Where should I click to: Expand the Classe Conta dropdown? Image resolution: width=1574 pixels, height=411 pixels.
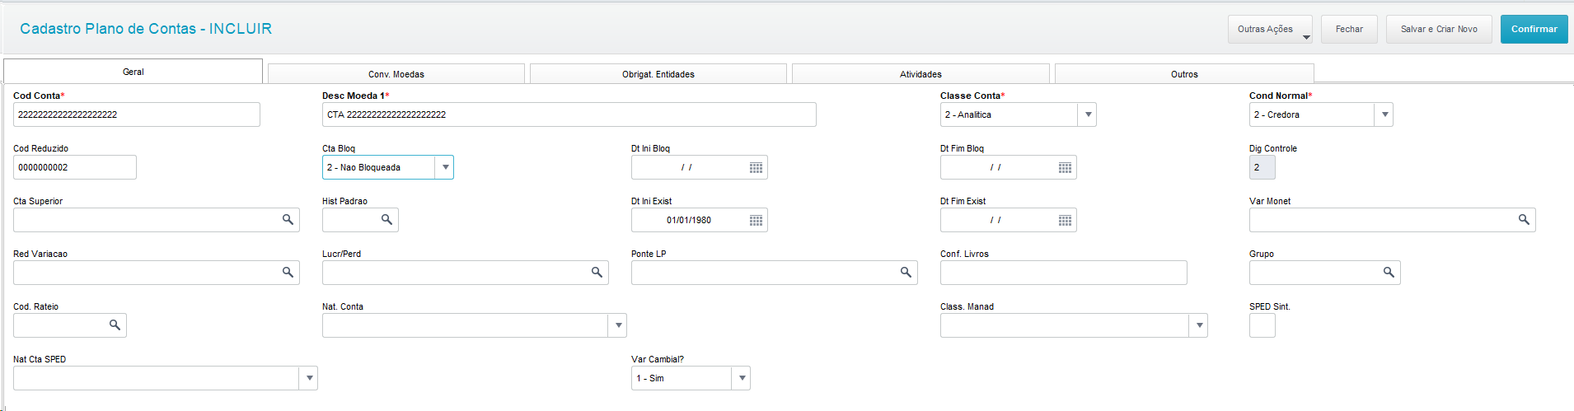[1088, 114]
